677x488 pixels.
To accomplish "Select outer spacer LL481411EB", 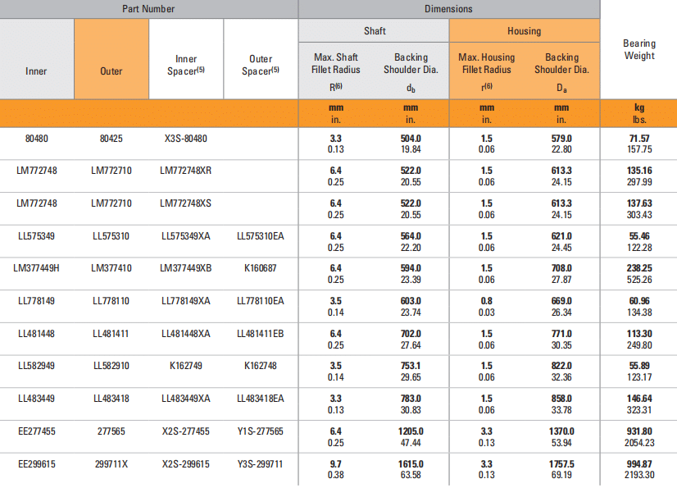I will [x=261, y=334].
